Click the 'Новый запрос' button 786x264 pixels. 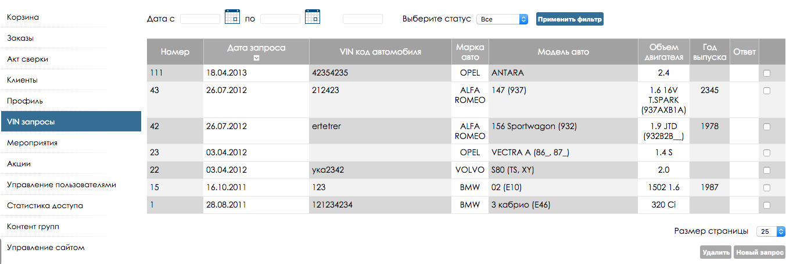759,252
